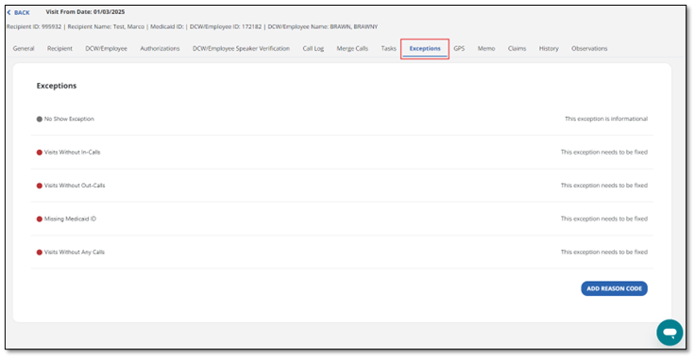This screenshot has width=695, height=358.
Task: Open DCW/Employee Speaker Verification tab
Action: click(241, 49)
